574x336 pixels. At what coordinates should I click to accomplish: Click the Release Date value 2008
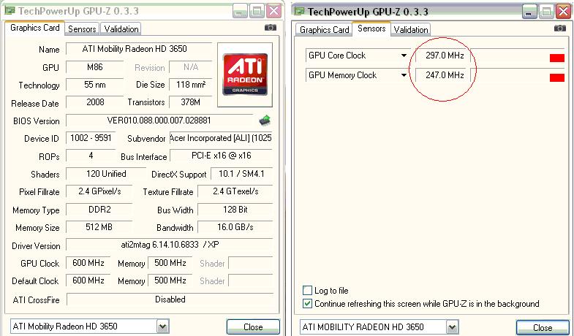coord(95,102)
